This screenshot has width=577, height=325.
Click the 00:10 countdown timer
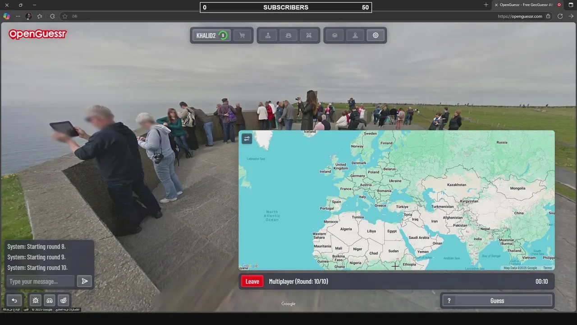coord(542,282)
